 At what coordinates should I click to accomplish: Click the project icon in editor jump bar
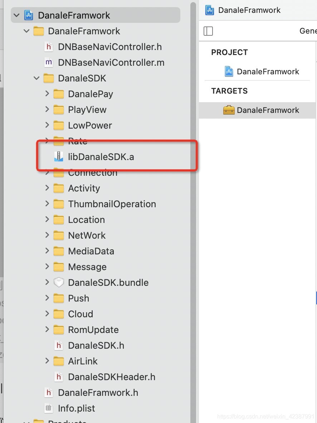tap(210, 10)
